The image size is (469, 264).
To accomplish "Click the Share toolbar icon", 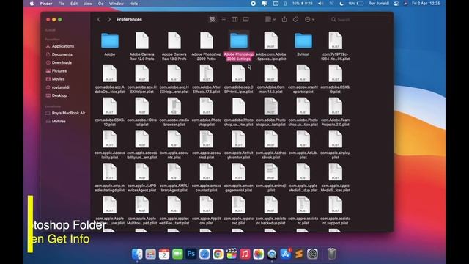I will 284,20.
